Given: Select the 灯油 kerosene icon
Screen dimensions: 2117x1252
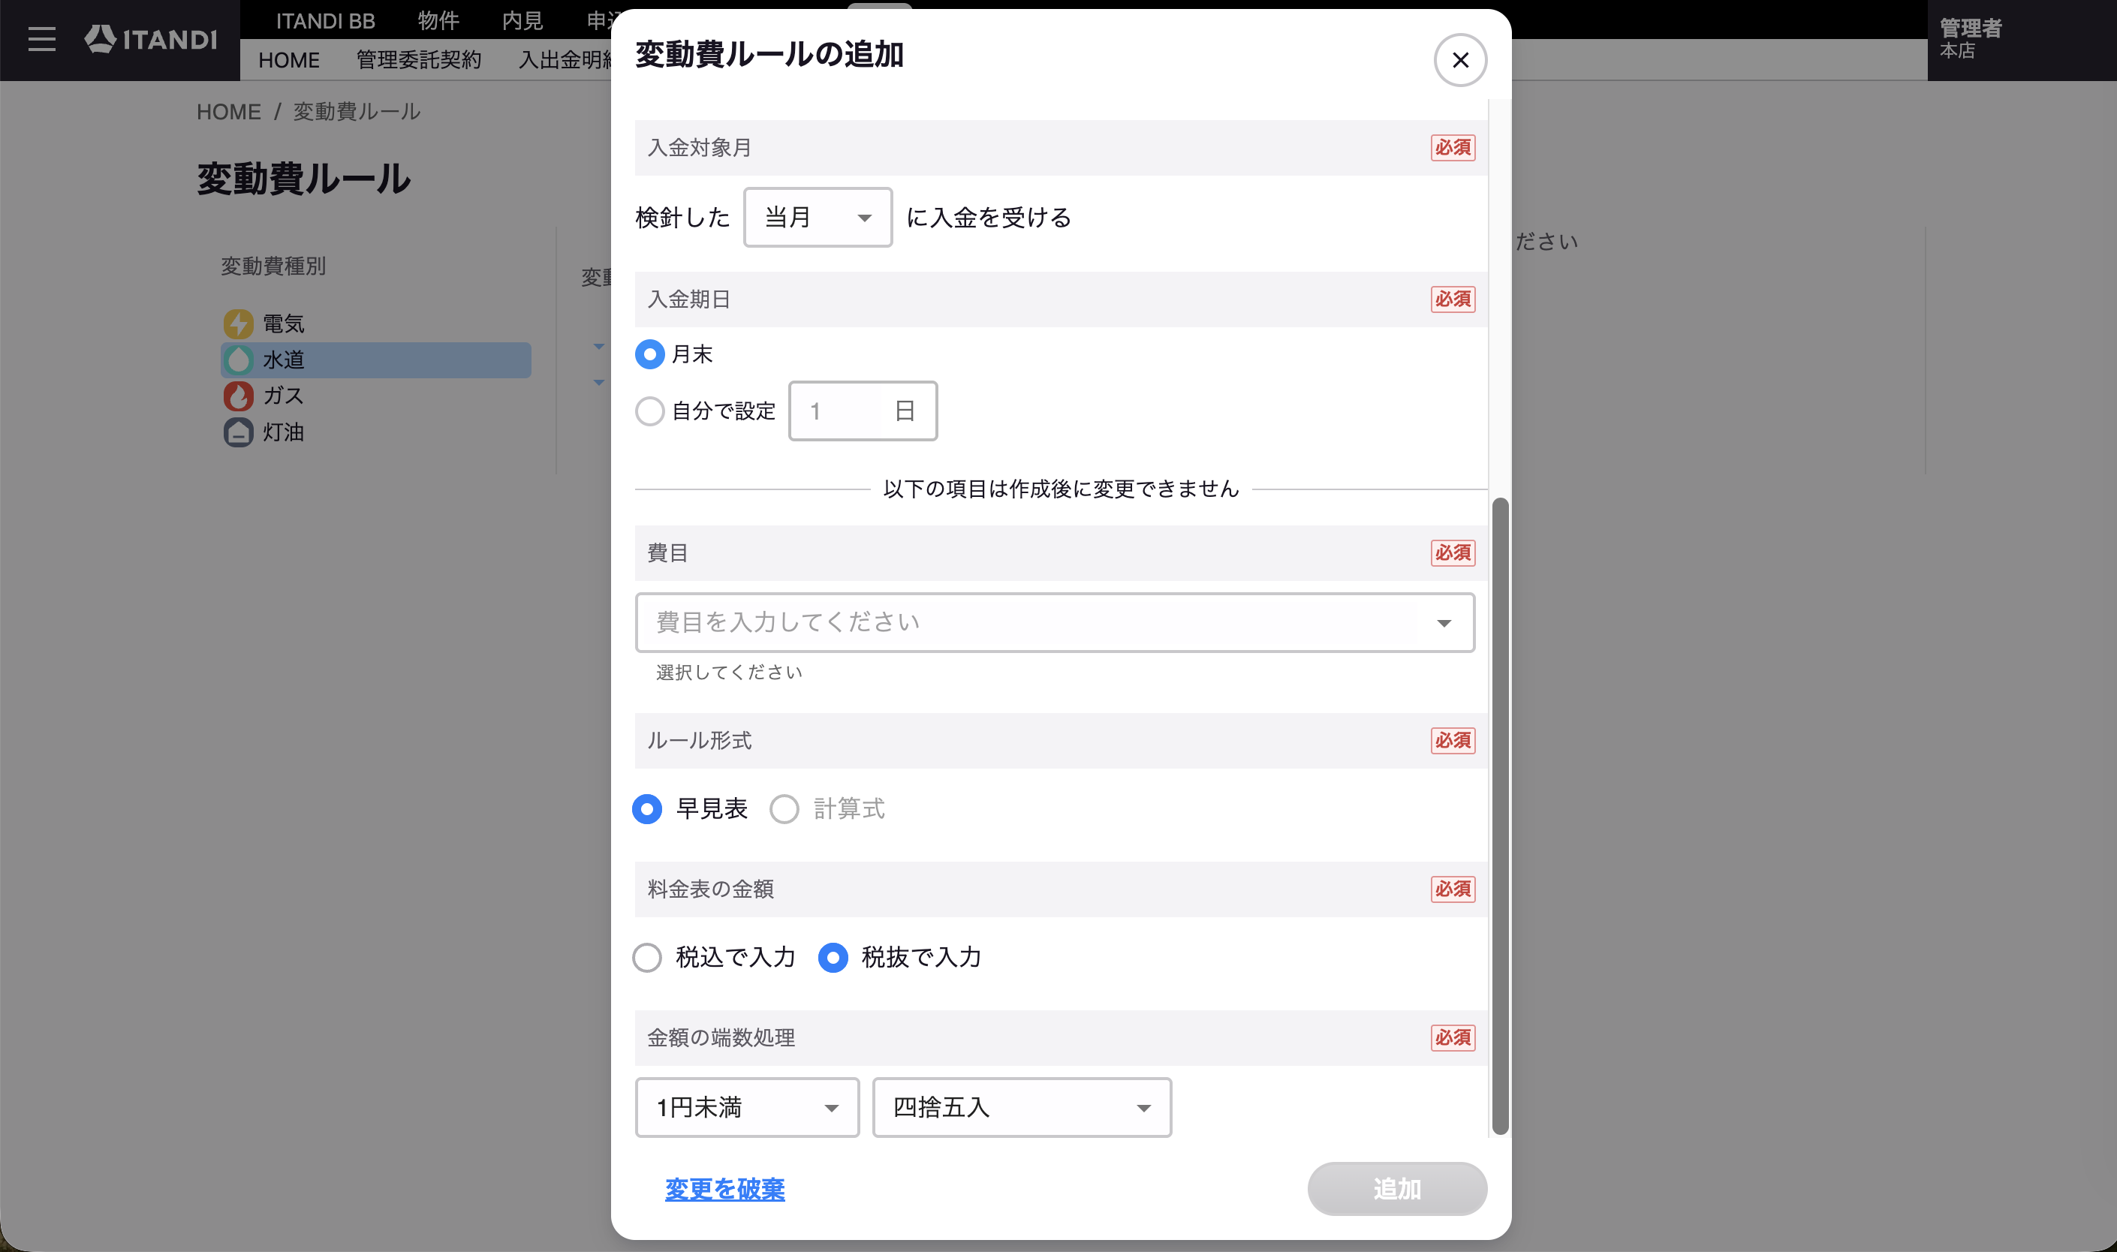Looking at the screenshot, I should [238, 433].
